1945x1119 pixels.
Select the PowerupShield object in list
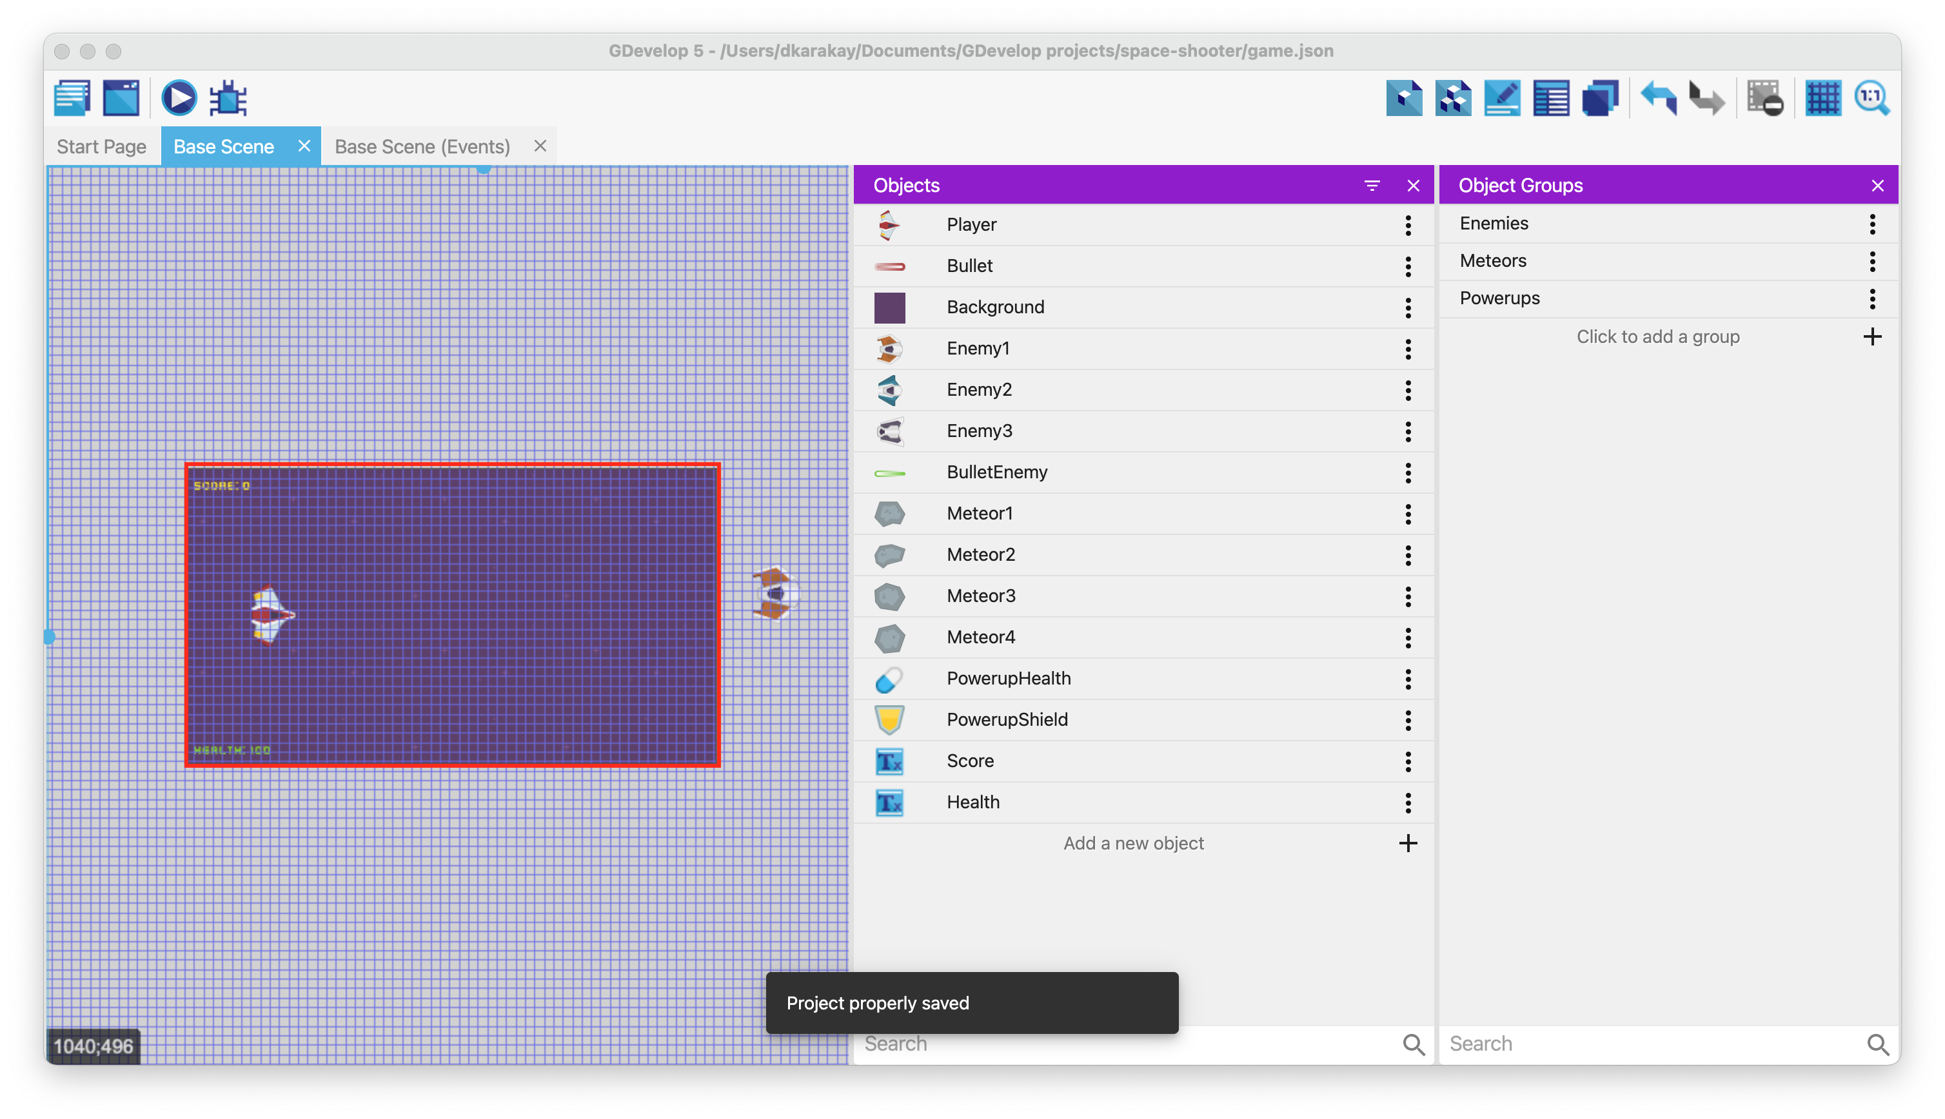pos(1006,719)
